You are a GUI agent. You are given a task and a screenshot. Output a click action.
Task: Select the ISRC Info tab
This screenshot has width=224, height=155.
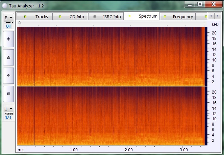point(107,17)
